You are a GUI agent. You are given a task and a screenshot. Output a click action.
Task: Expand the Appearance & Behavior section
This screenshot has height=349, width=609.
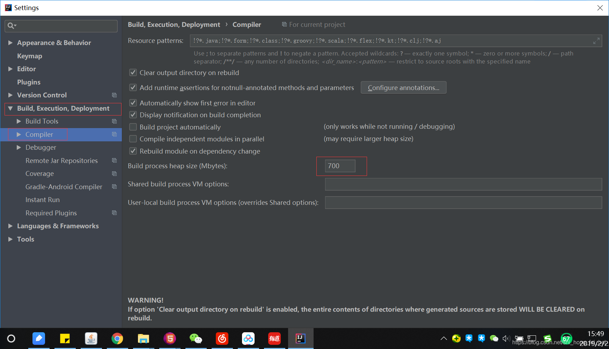tap(10, 43)
